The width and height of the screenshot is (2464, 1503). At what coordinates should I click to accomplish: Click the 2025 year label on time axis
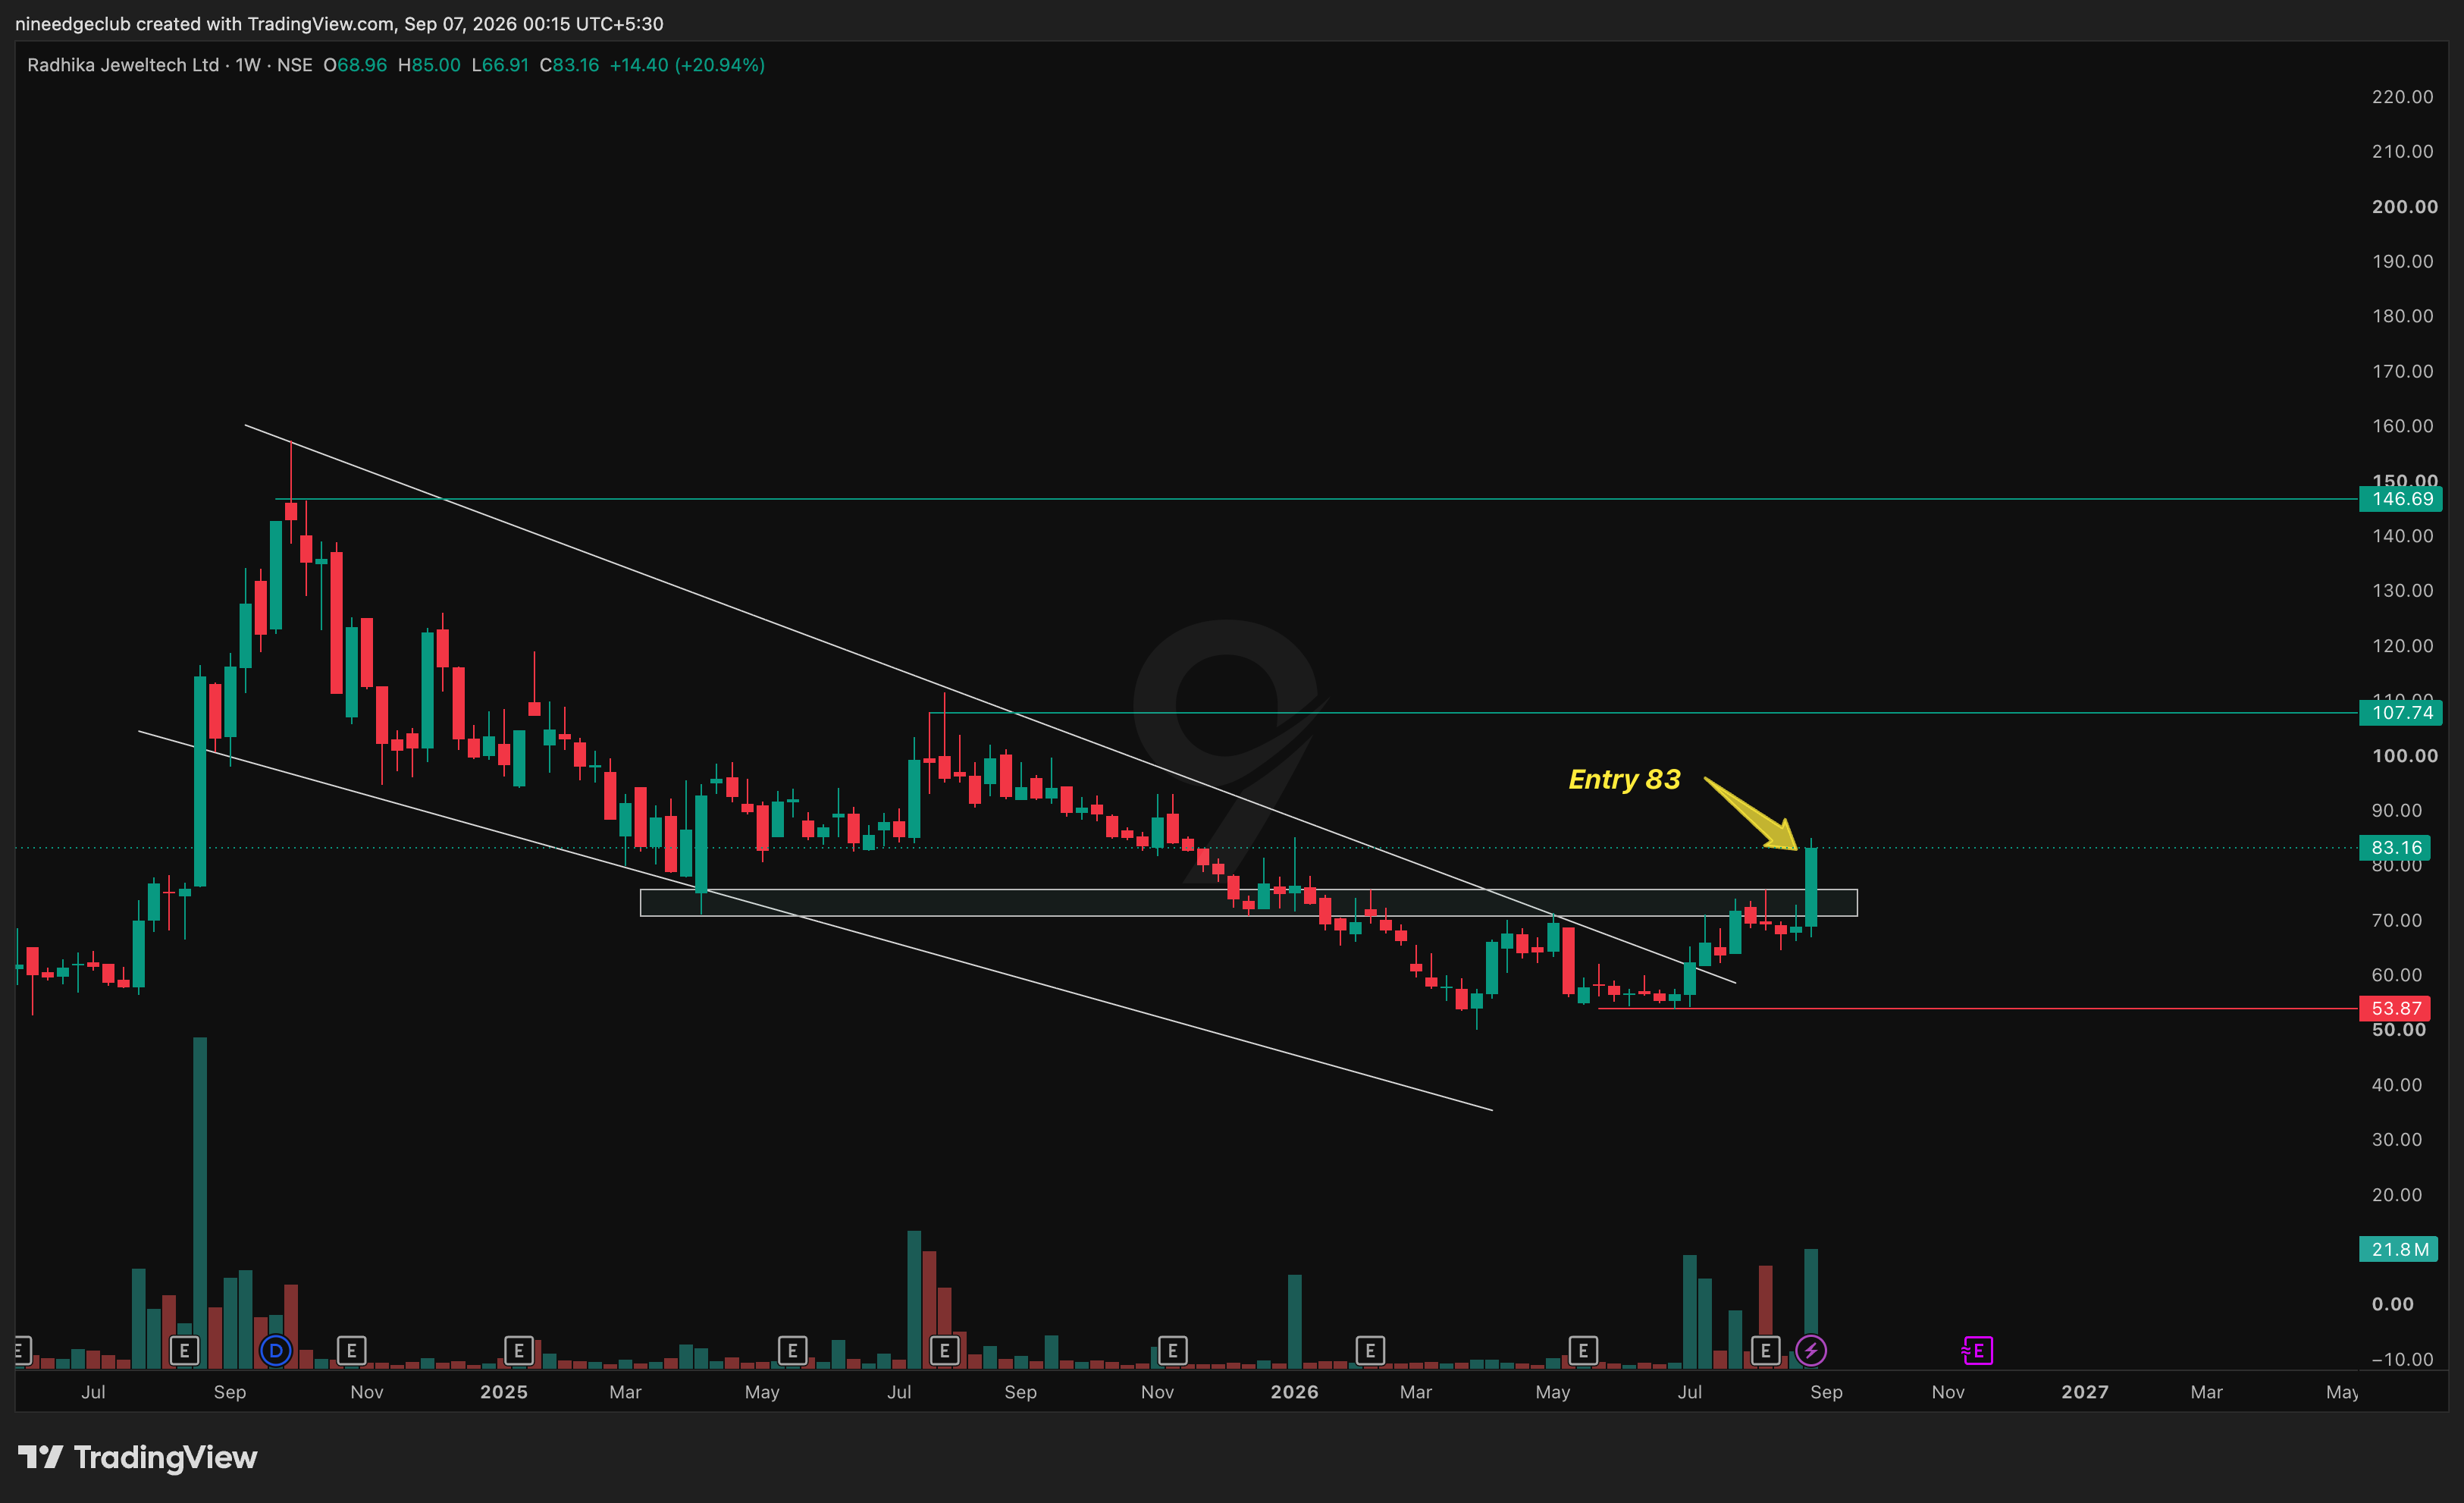tap(503, 1391)
